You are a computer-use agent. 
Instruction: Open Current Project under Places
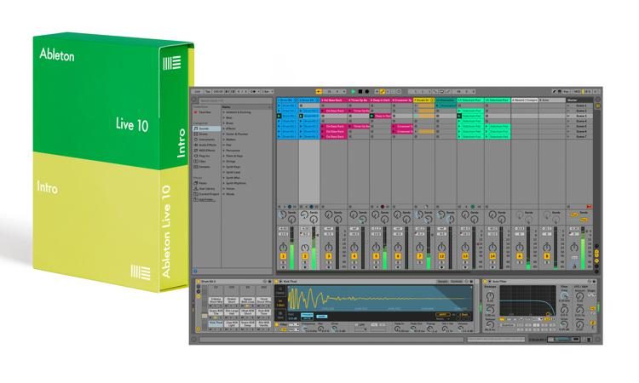tap(207, 194)
